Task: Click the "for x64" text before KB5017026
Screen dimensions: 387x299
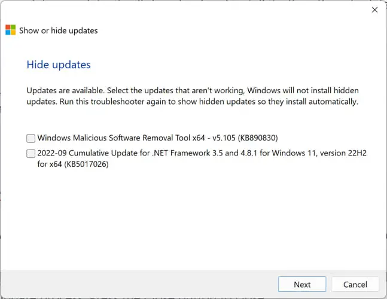Action: point(47,164)
